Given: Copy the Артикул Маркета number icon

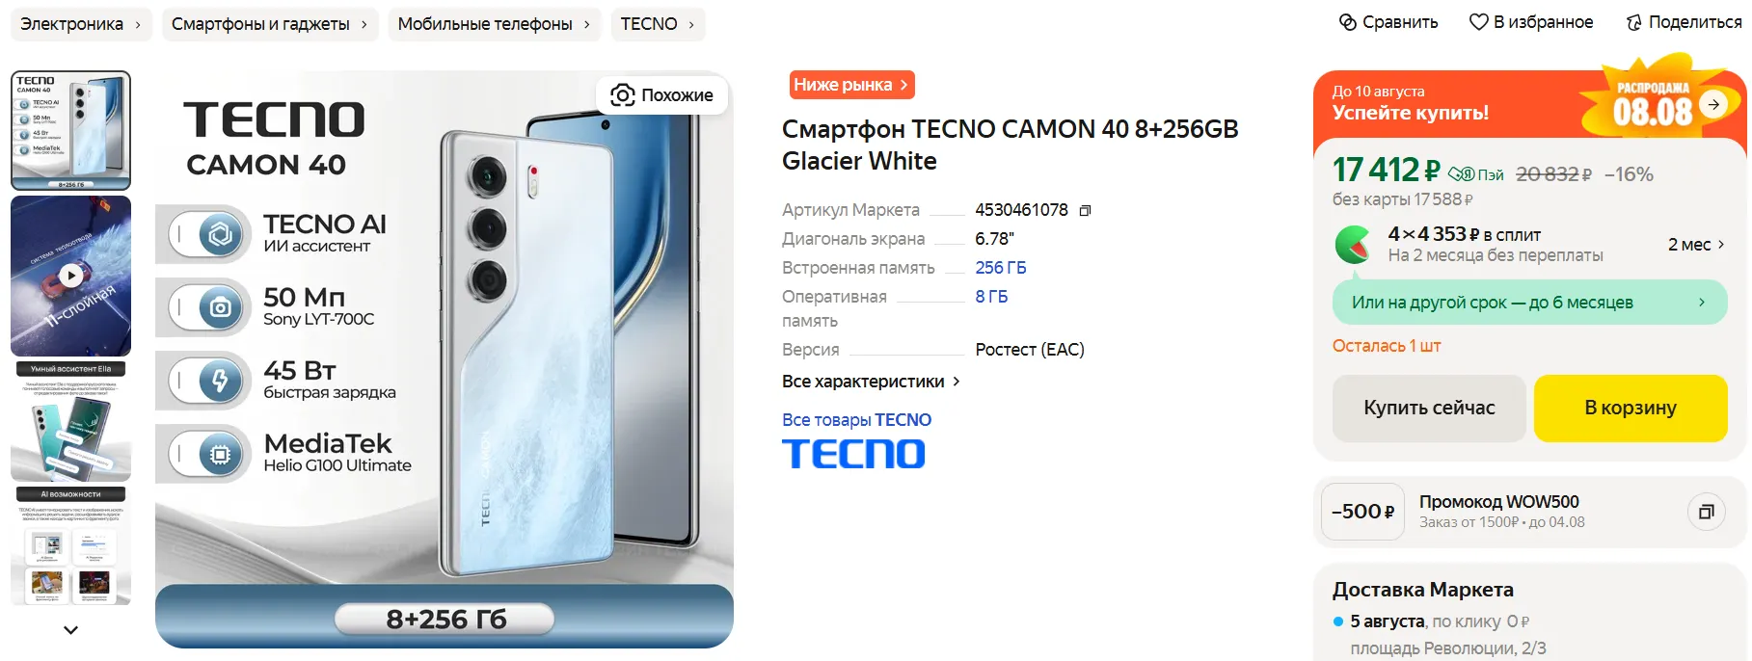Looking at the screenshot, I should click(x=1085, y=210).
